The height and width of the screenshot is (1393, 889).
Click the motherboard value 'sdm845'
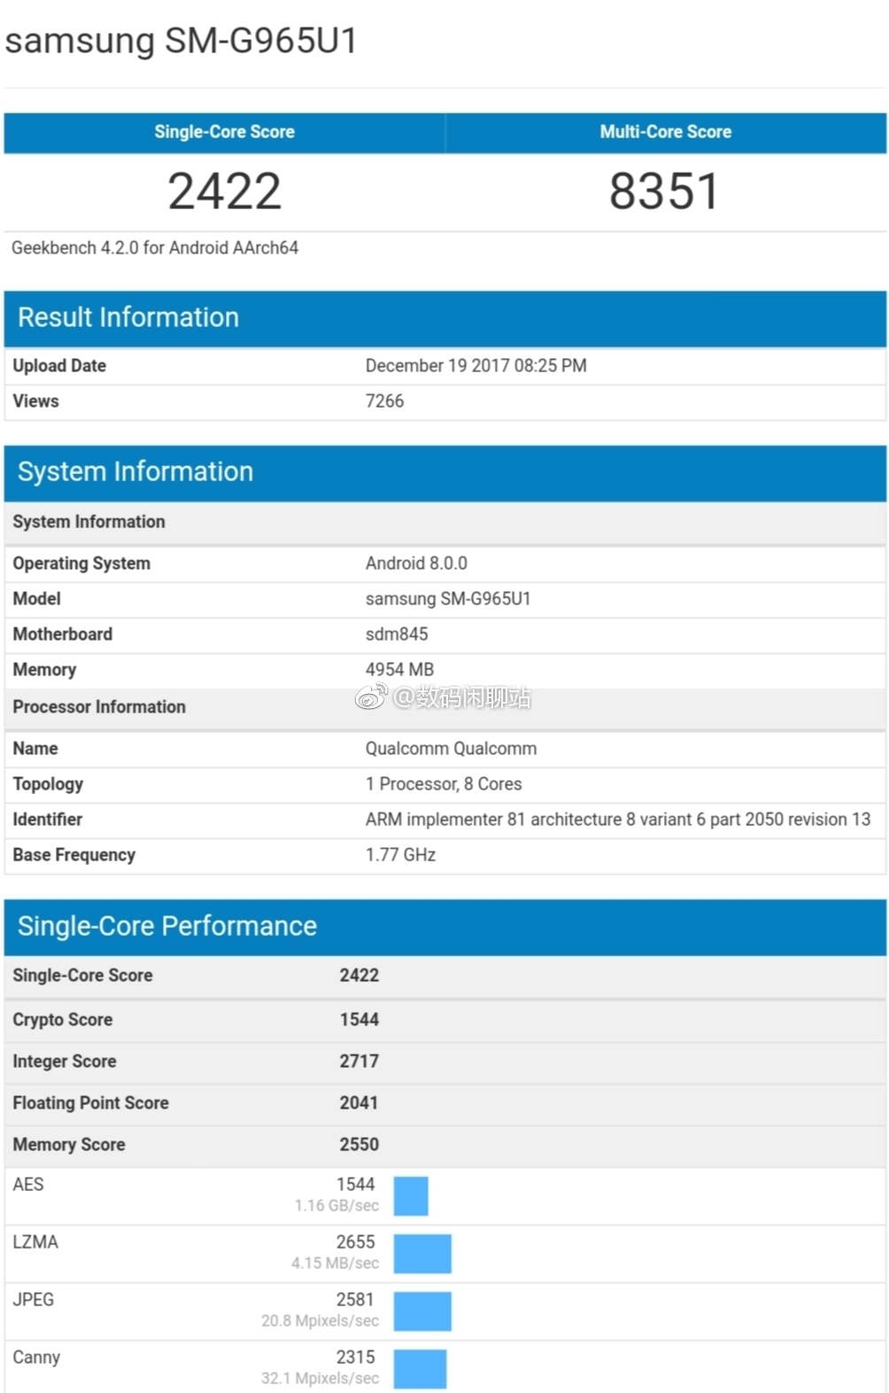pyautogui.click(x=397, y=634)
